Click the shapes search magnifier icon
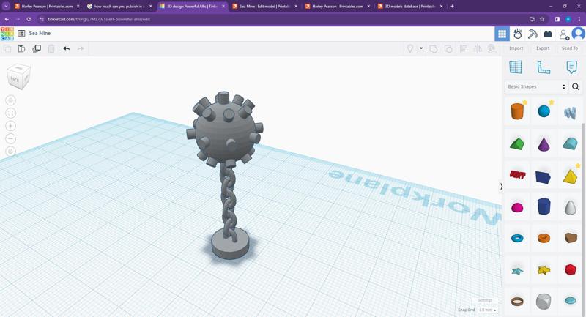586x317 pixels. pyautogui.click(x=576, y=86)
